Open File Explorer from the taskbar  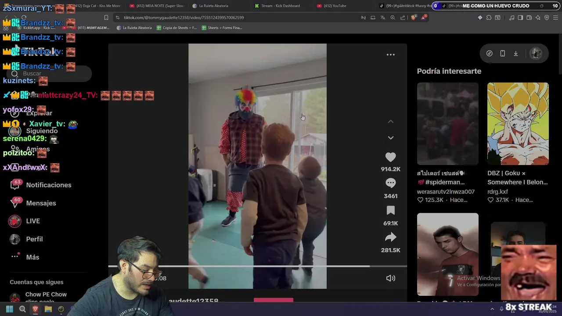click(48, 309)
